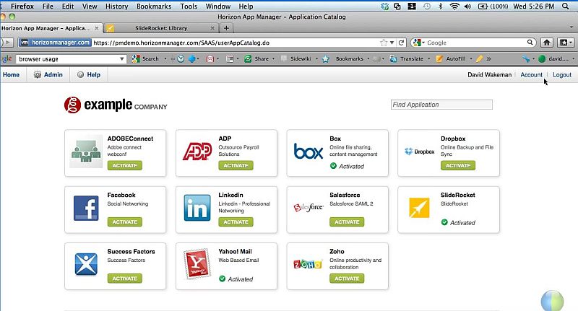Click the Success Factors icon
The width and height of the screenshot is (578, 311).
tap(86, 264)
